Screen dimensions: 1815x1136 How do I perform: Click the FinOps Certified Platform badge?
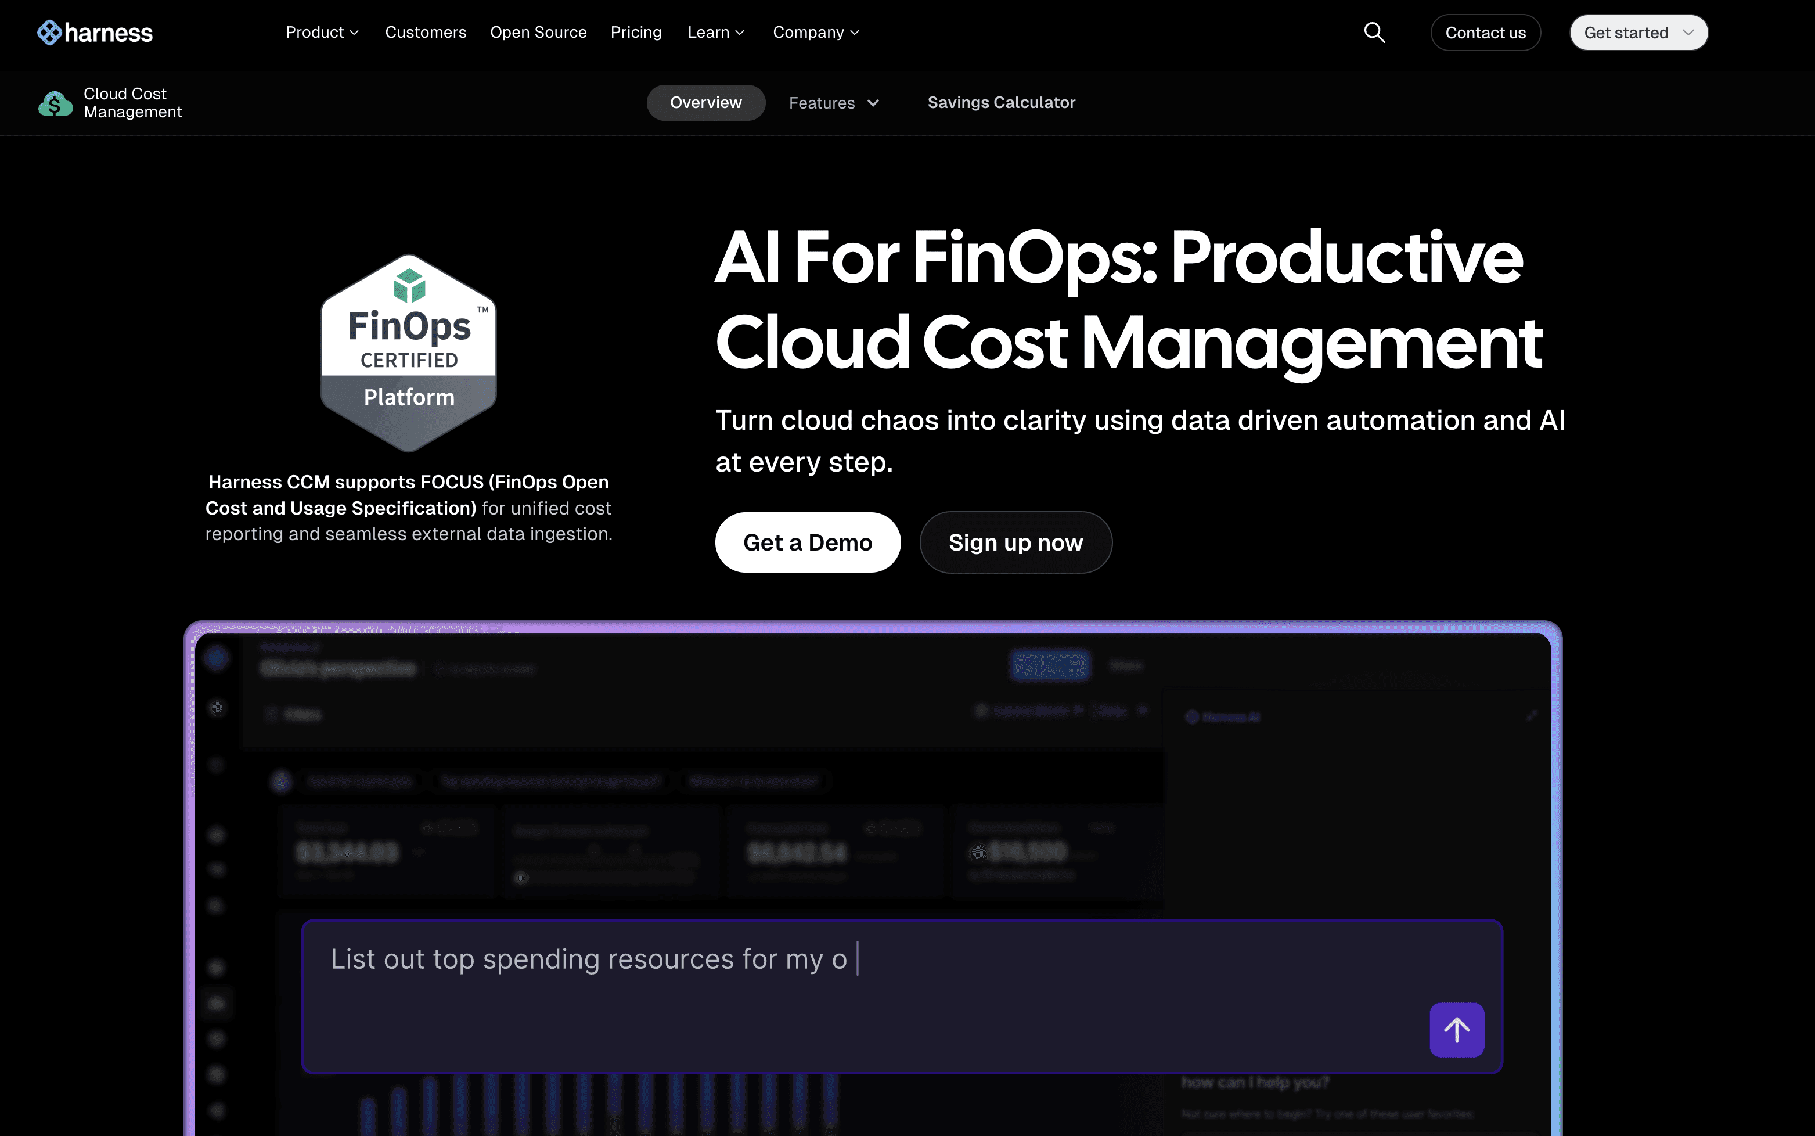pyautogui.click(x=409, y=353)
